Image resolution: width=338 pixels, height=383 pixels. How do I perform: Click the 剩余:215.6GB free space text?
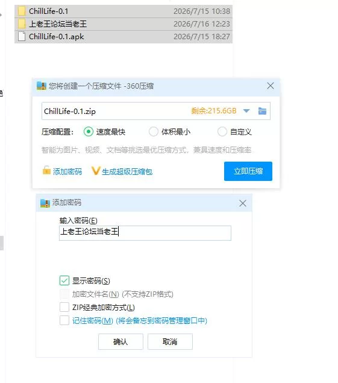coord(214,111)
